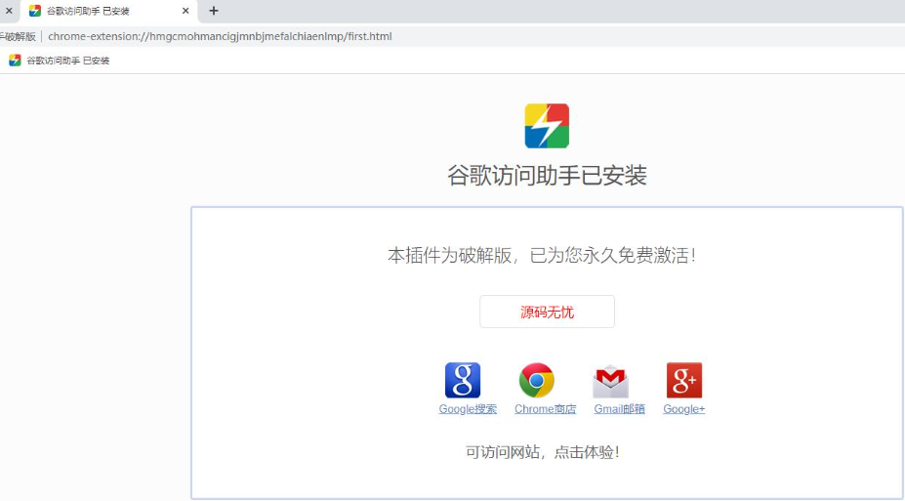Open the Google+ red icon
Image resolution: width=905 pixels, height=501 pixels.
(x=684, y=380)
